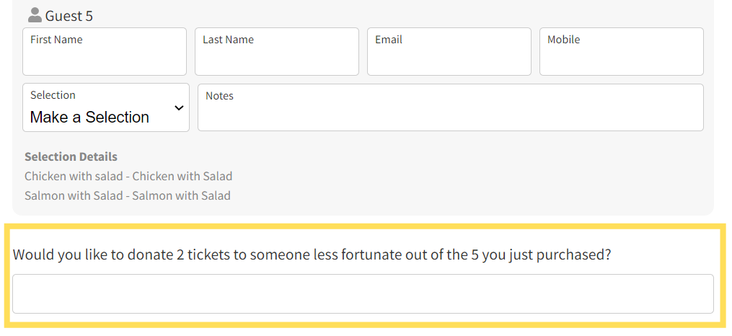Click the 'Last Name' label text

229,40
